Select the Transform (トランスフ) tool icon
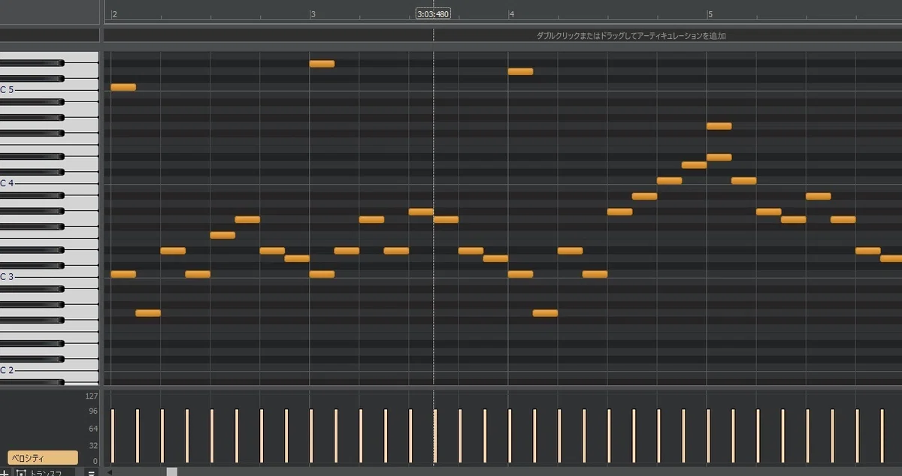Viewport: 902px width, 476px height. tap(21, 472)
